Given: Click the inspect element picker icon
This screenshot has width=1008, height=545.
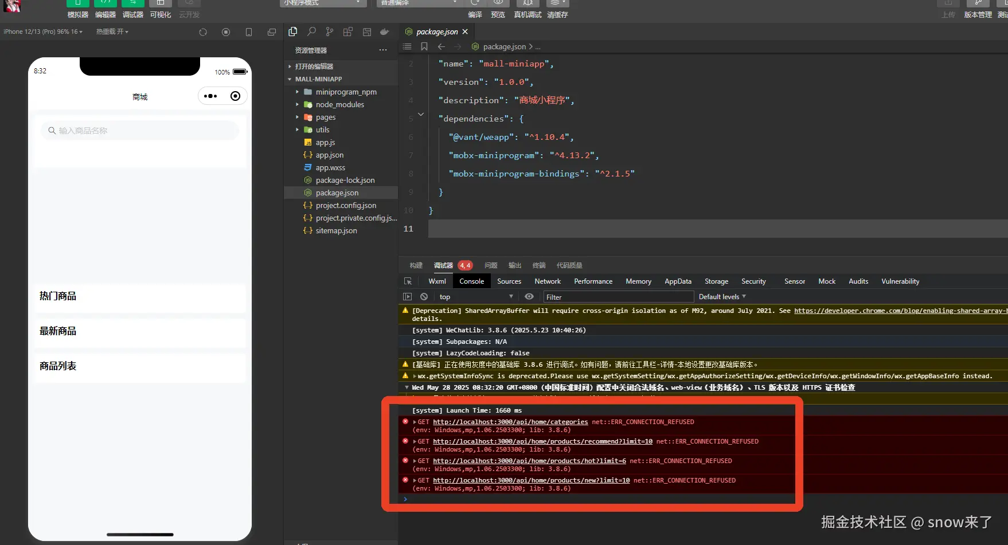Looking at the screenshot, I should (x=408, y=281).
